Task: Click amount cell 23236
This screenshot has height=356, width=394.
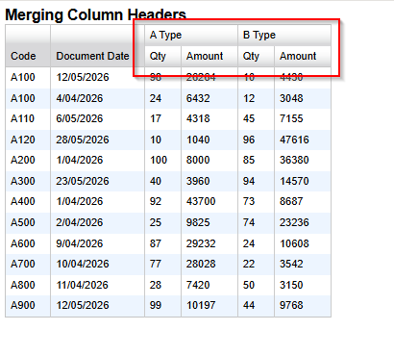Action: [303, 222]
